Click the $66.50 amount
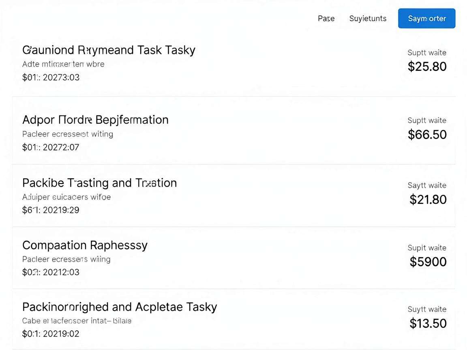The width and height of the screenshot is (467, 350). tap(427, 134)
